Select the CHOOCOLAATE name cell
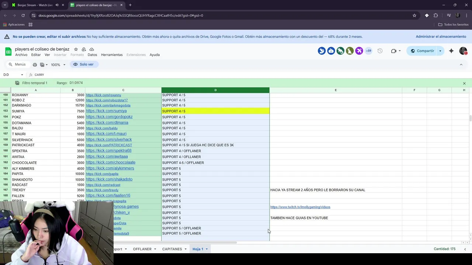472x265 pixels. pyautogui.click(x=36, y=163)
